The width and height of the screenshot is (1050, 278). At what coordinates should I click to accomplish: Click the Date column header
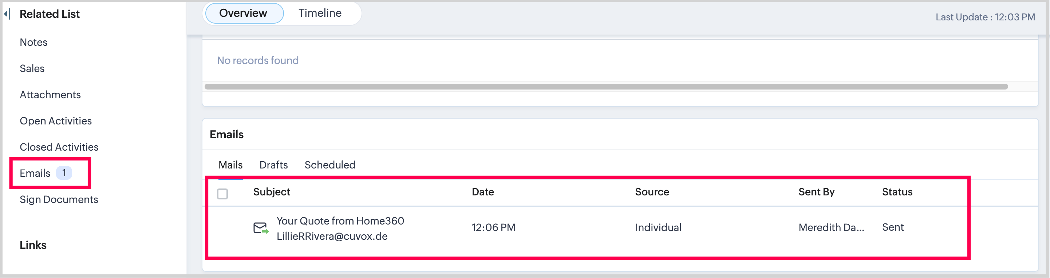click(483, 192)
